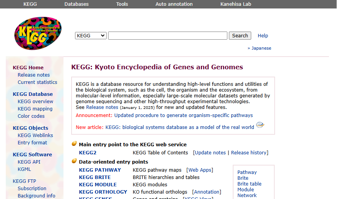Open Network link in right box
Screen dimensions: 337x199
(x=247, y=195)
